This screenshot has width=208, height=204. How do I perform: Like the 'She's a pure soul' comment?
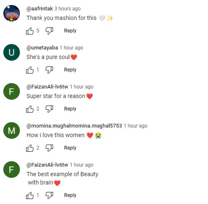(x=30, y=70)
